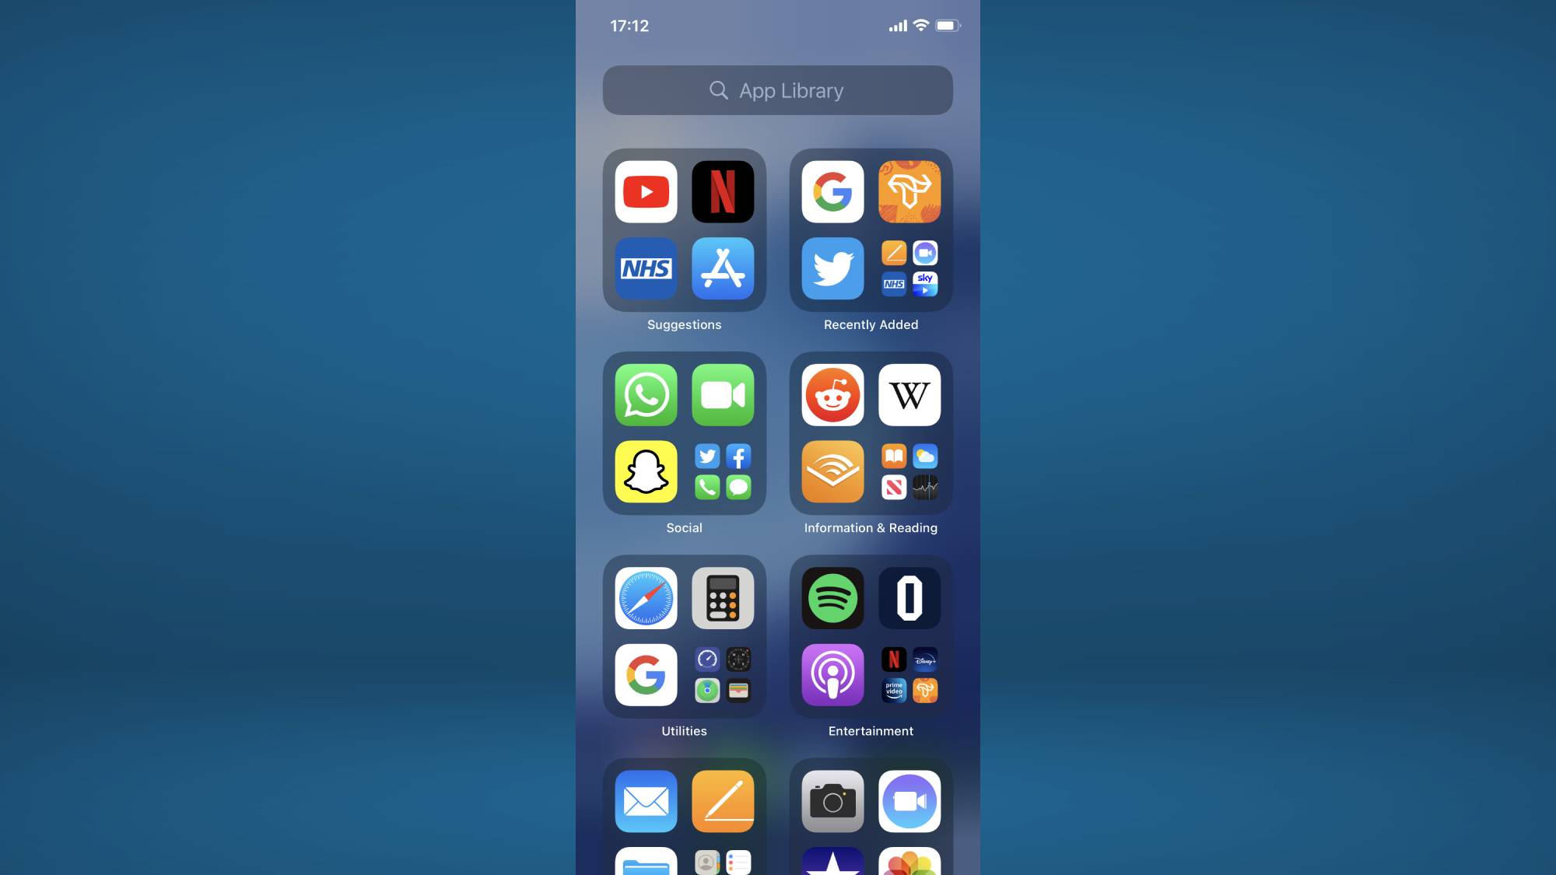Open Reddit in Information & Reading
Viewport: 1556px width, 875px height.
click(832, 394)
